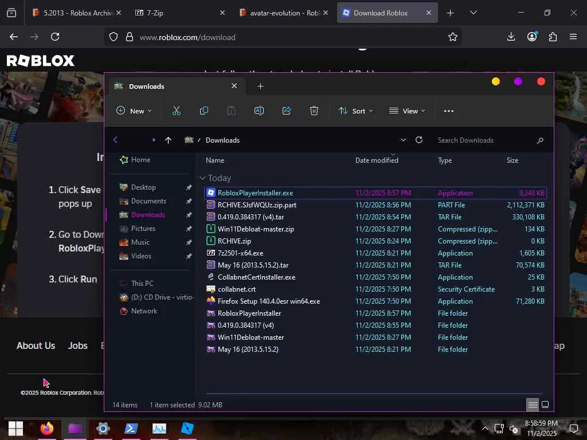Open Network in Explorer sidebar

tap(138, 311)
